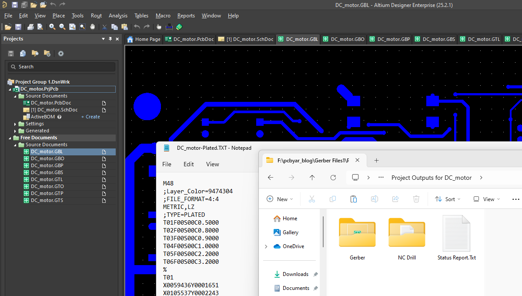The height and width of the screenshot is (296, 522).
Task: Click the Redo arrow in Altium main toolbar
Action: pos(147,27)
